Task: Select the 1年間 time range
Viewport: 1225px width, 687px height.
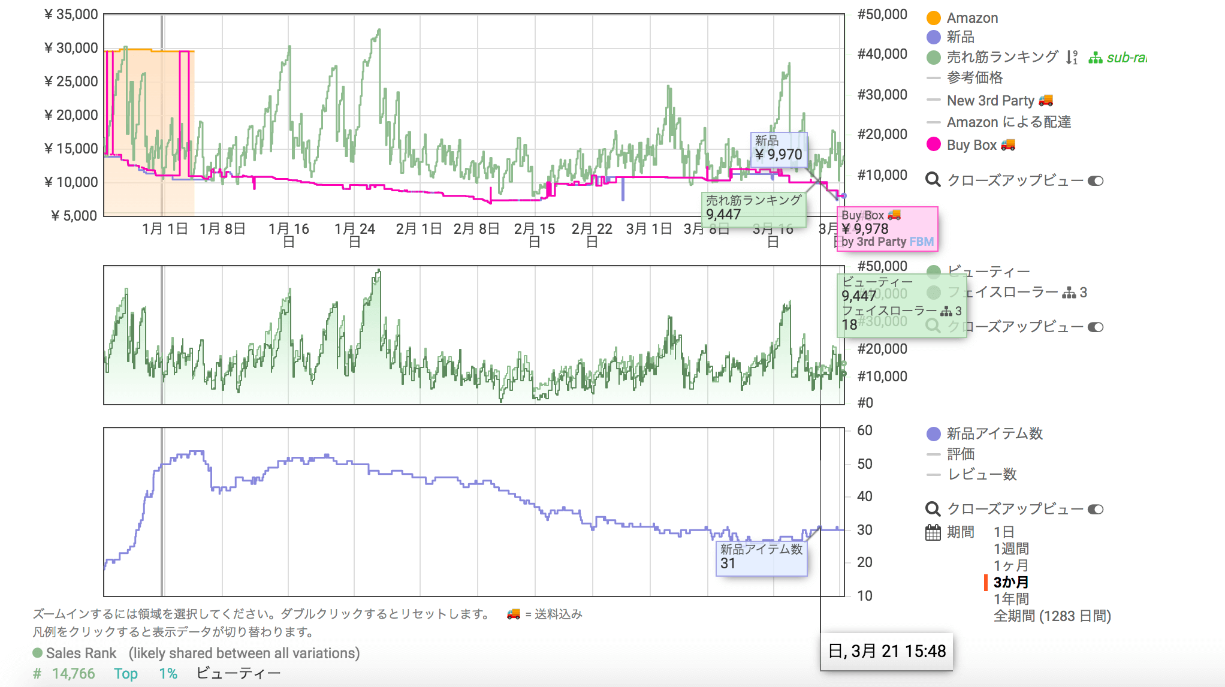Action: coord(1011,599)
